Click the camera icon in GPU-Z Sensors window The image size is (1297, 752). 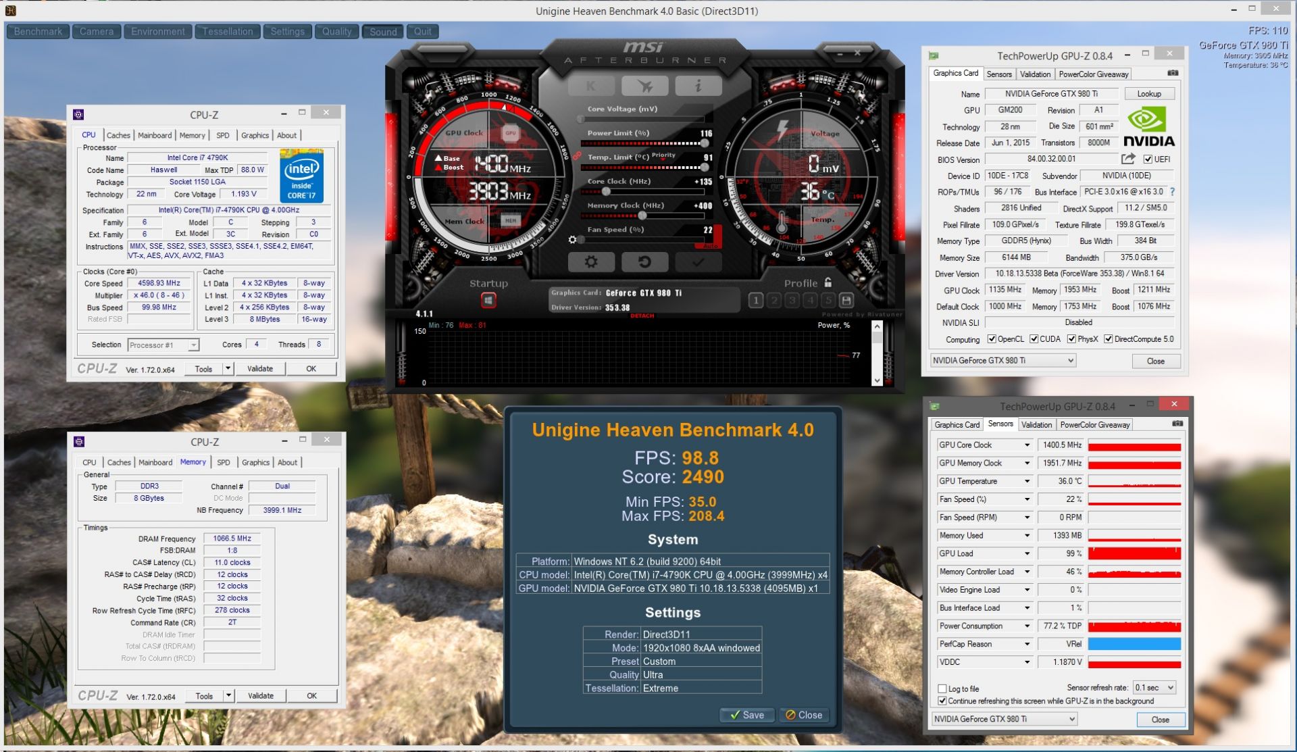point(1177,424)
